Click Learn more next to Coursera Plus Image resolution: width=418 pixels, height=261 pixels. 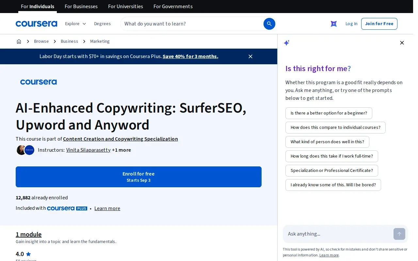point(107,208)
